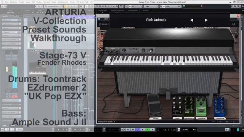The height and width of the screenshot is (137, 244).
Task: Rewind using the transport rewind button
Action: click(128, 130)
